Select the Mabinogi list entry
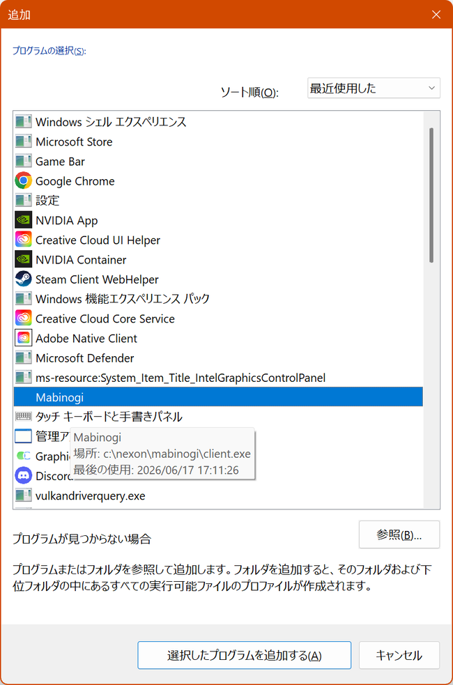The height and width of the screenshot is (685, 453). [x=218, y=397]
